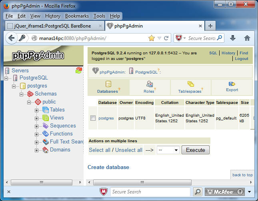Click the Servers icon in the tree
The height and width of the screenshot is (201, 258).
pyautogui.click(x=7, y=71)
